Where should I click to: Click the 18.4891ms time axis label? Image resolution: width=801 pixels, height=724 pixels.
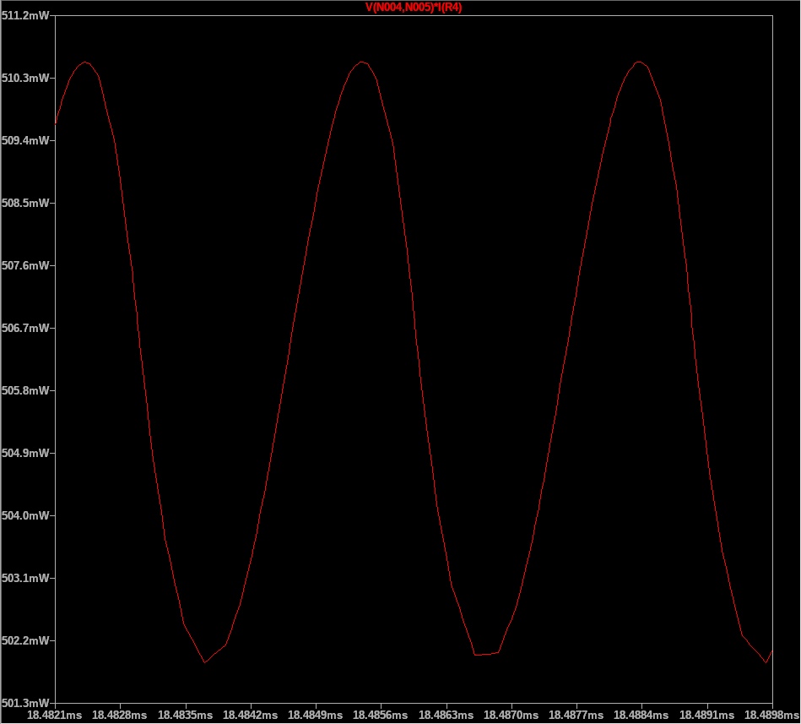pos(707,715)
